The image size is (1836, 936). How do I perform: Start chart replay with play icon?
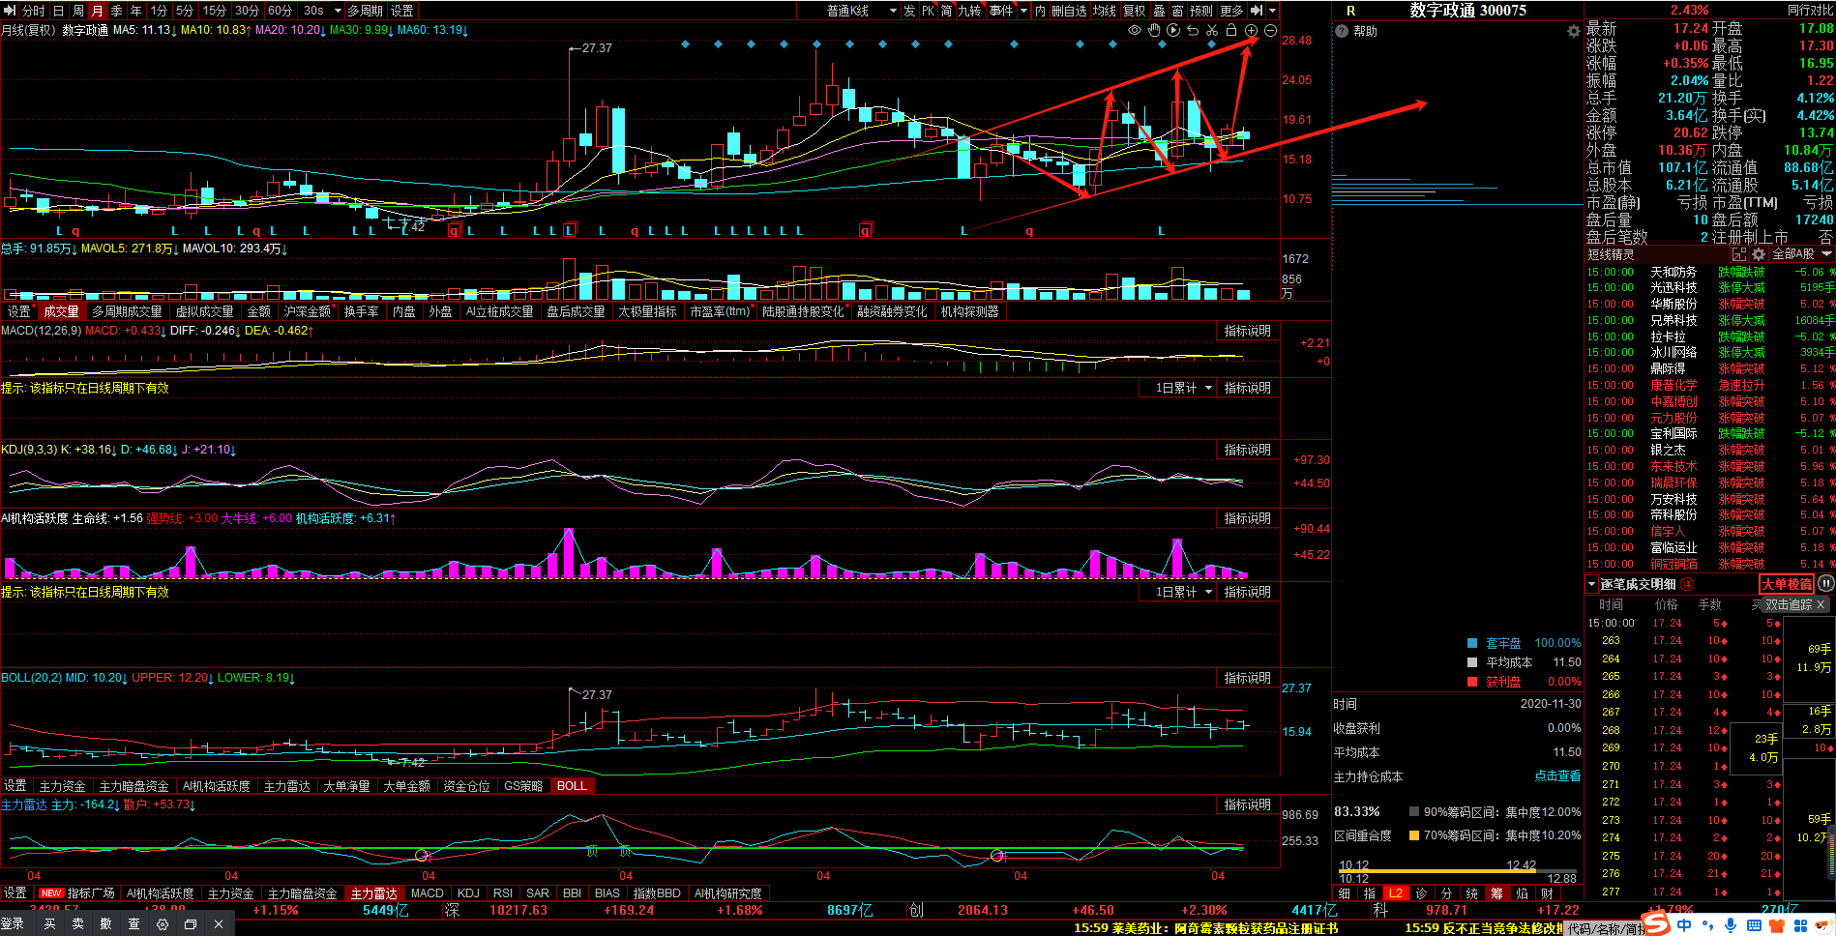(1173, 30)
